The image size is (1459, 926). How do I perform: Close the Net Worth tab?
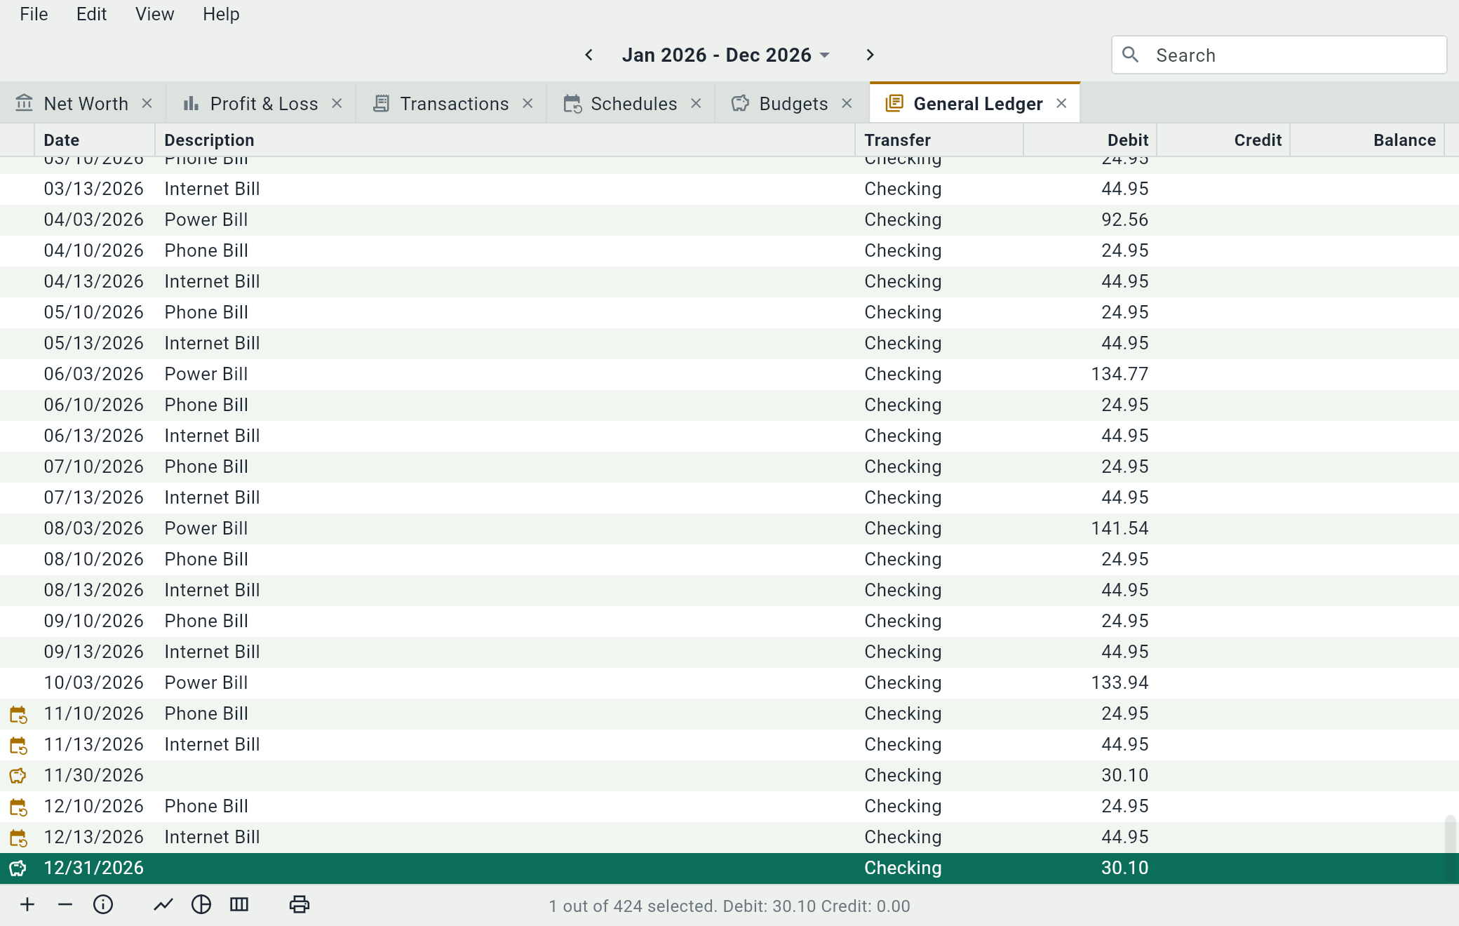147,103
